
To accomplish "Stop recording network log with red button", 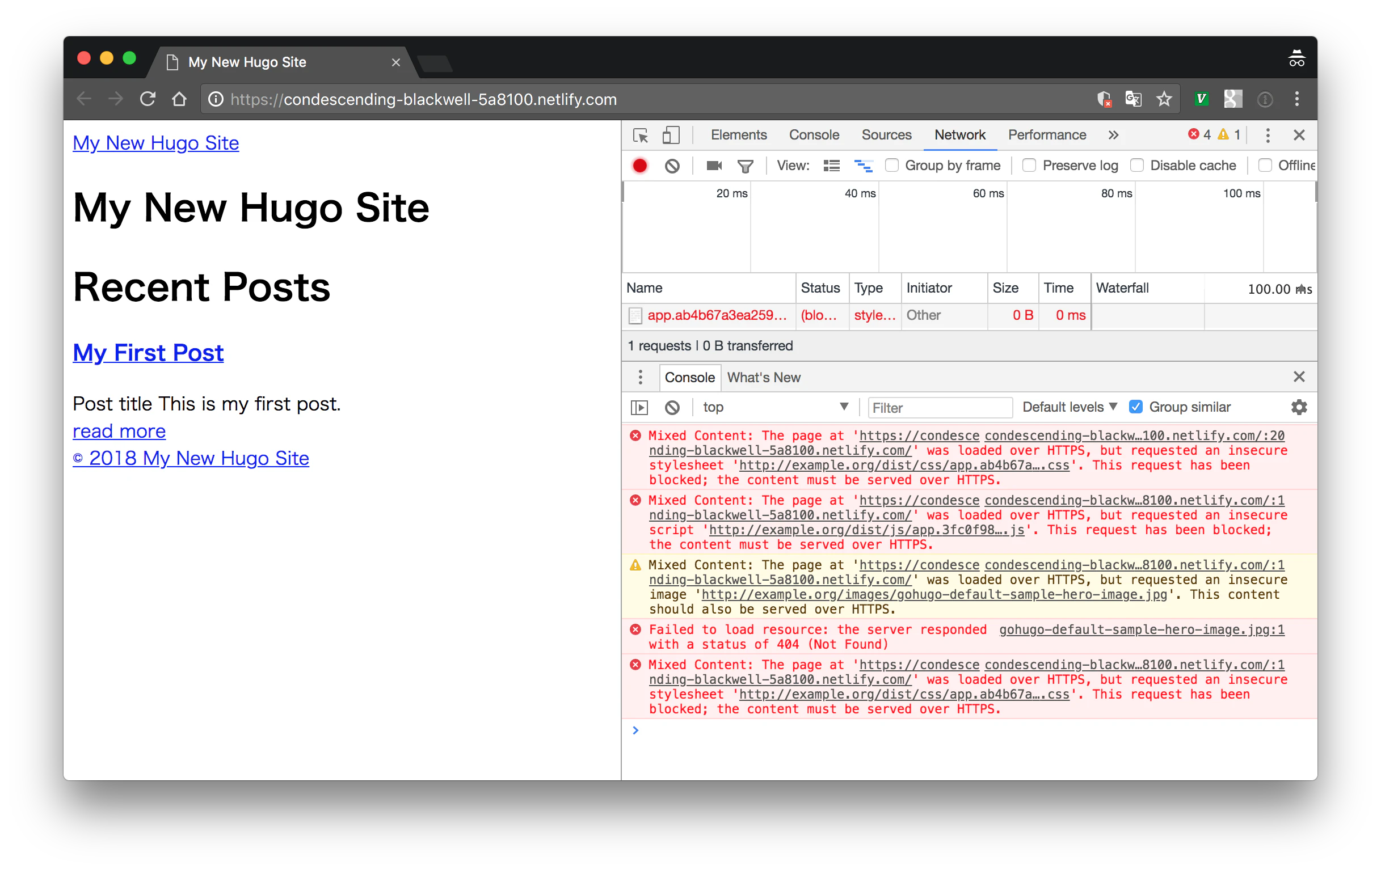I will point(640,166).
